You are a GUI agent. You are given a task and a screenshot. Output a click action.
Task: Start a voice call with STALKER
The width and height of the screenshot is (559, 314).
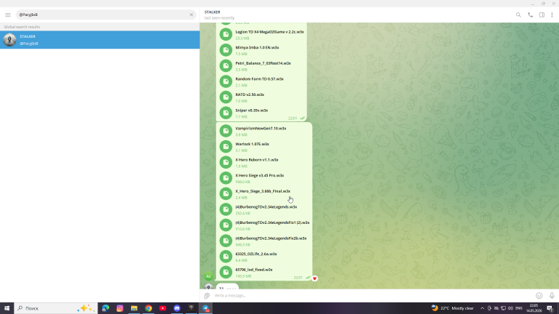(x=531, y=15)
